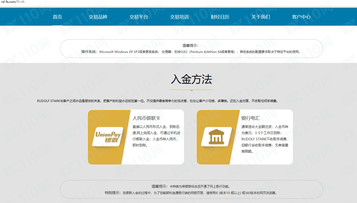
Task: Open the 财经日历 menu item
Action: pyautogui.click(x=220, y=17)
